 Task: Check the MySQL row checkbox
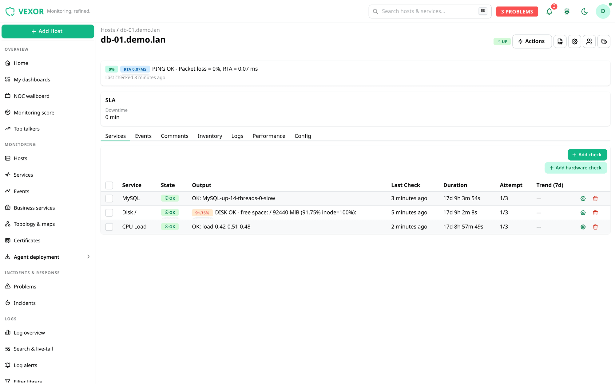[x=109, y=198]
